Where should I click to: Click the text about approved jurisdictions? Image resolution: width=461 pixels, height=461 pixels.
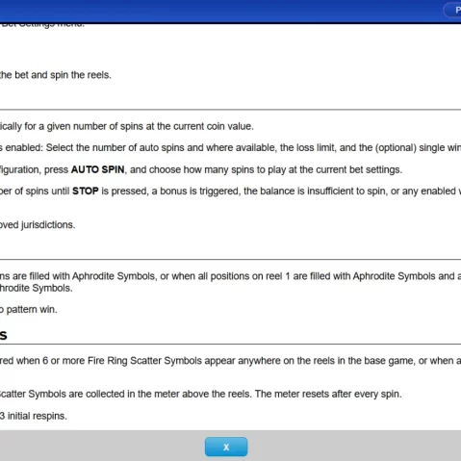click(38, 225)
